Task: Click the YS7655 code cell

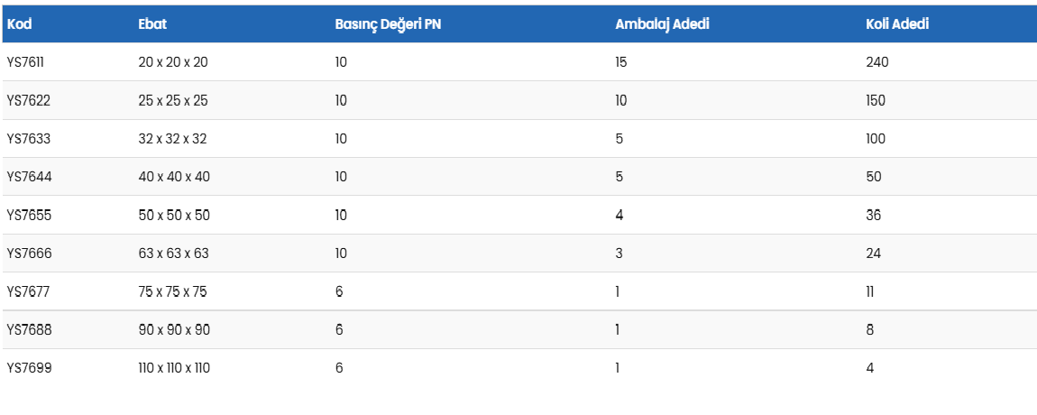Action: (29, 215)
